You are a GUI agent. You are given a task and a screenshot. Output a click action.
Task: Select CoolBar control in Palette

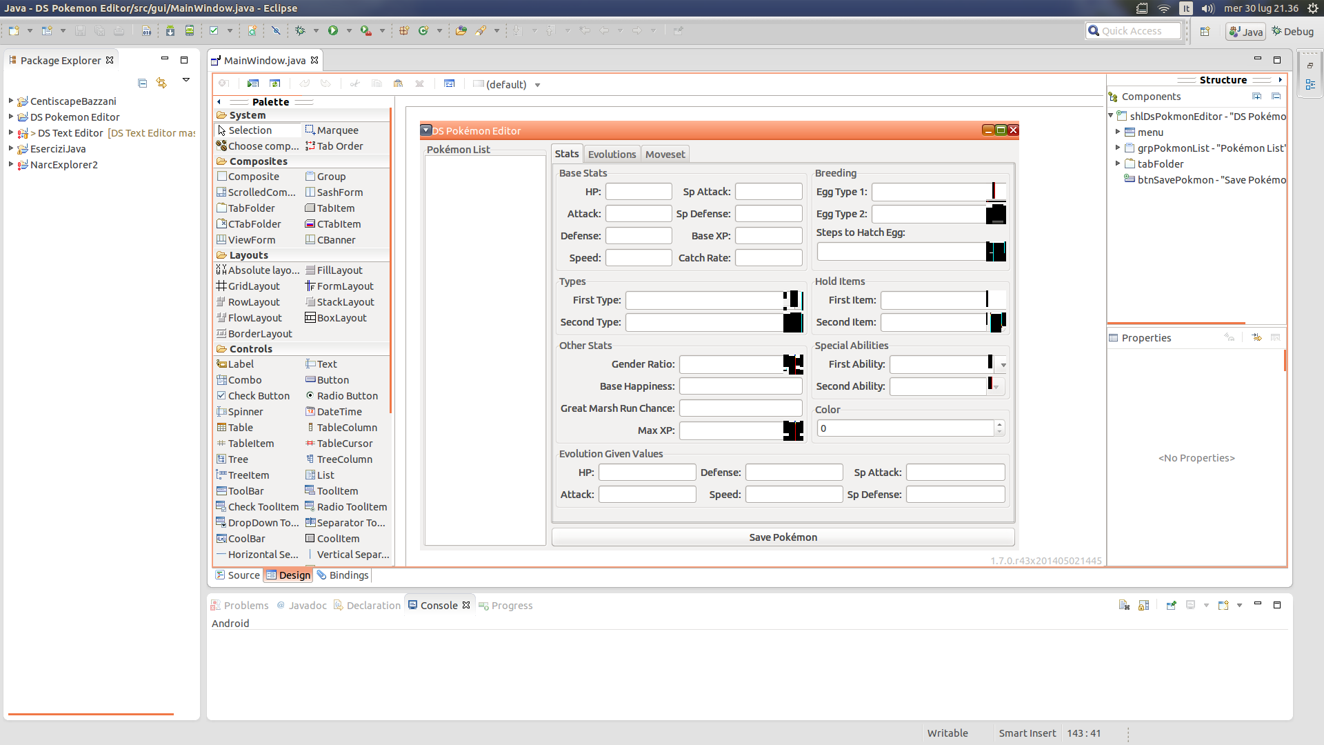point(241,539)
